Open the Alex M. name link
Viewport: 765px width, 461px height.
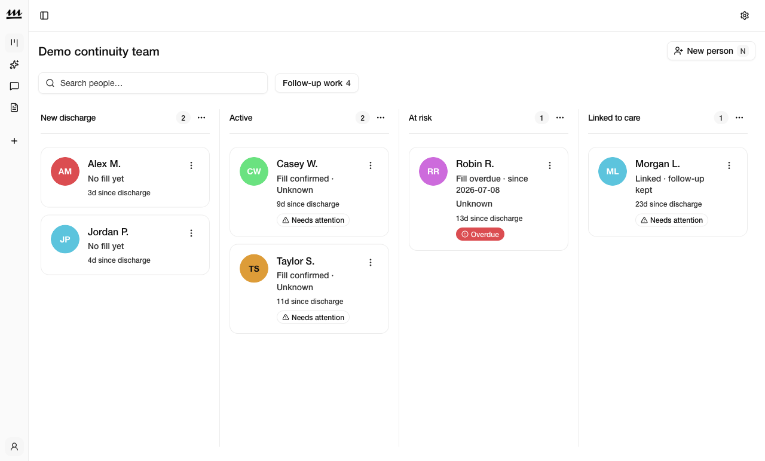(x=104, y=164)
